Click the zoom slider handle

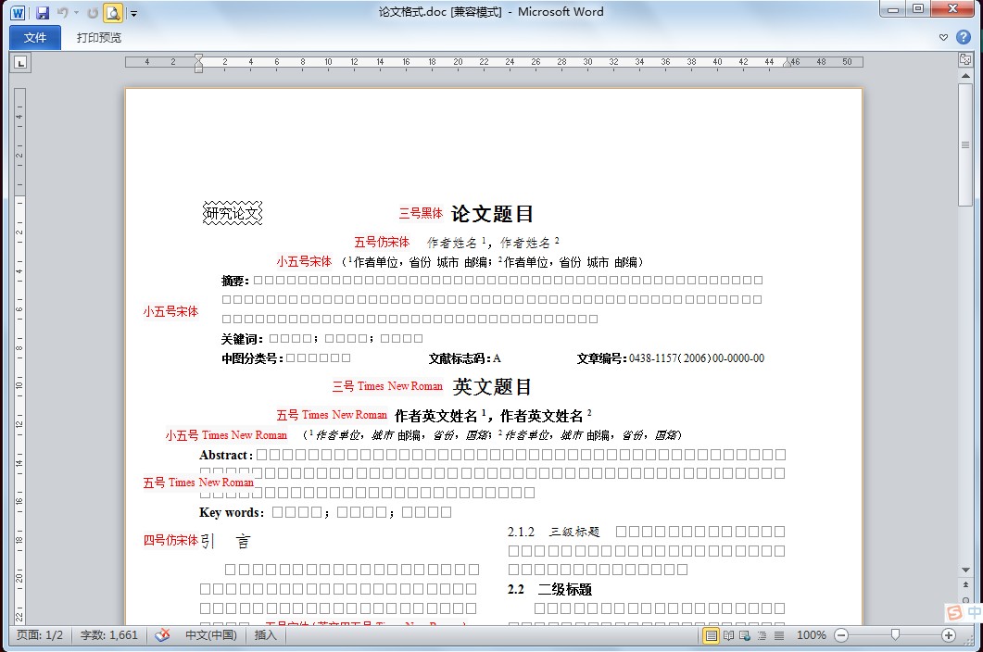click(895, 635)
